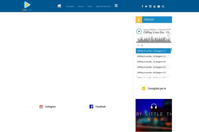Open the Discepoli menu item
This screenshot has height=132, width=199.
(70, 6)
